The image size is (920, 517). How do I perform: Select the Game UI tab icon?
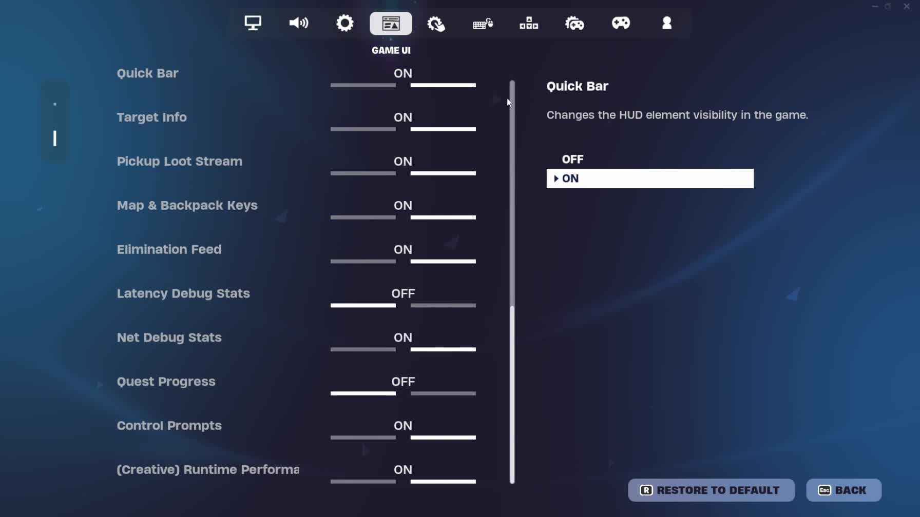point(391,24)
